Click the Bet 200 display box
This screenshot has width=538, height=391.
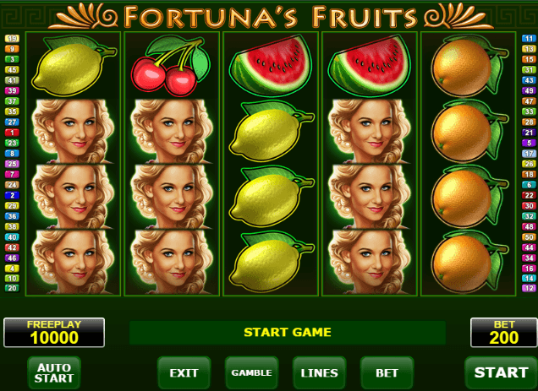(503, 333)
